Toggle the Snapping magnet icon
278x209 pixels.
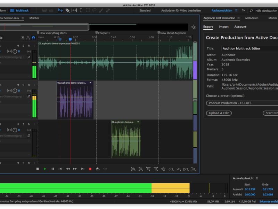coord(33,38)
